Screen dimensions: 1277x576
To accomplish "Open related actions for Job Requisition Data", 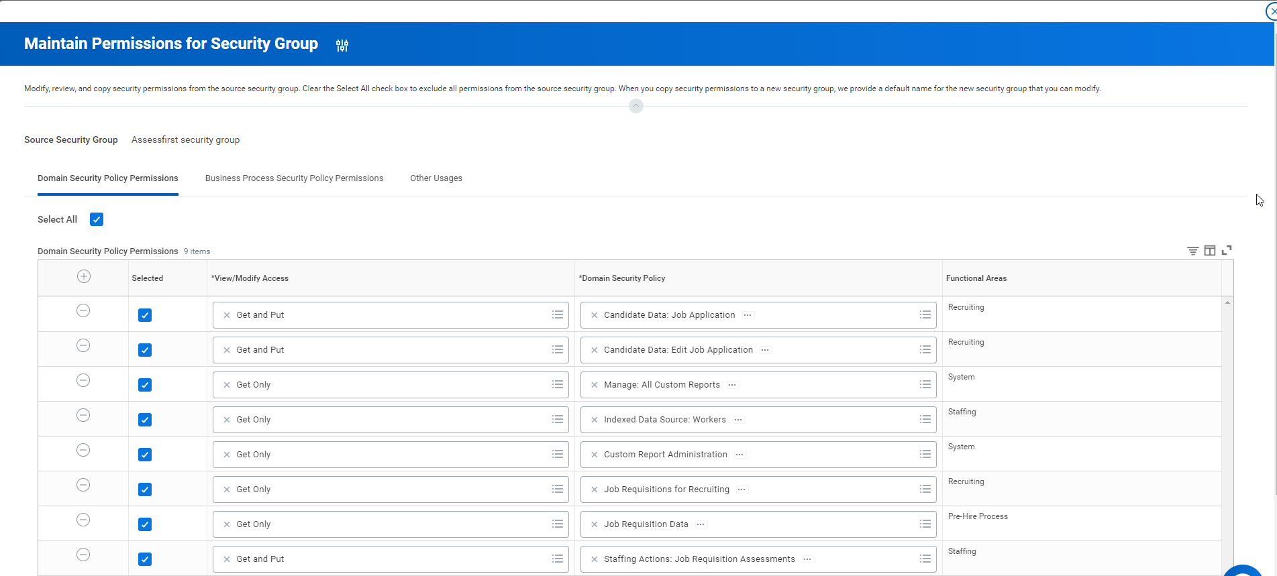I will tap(701, 524).
